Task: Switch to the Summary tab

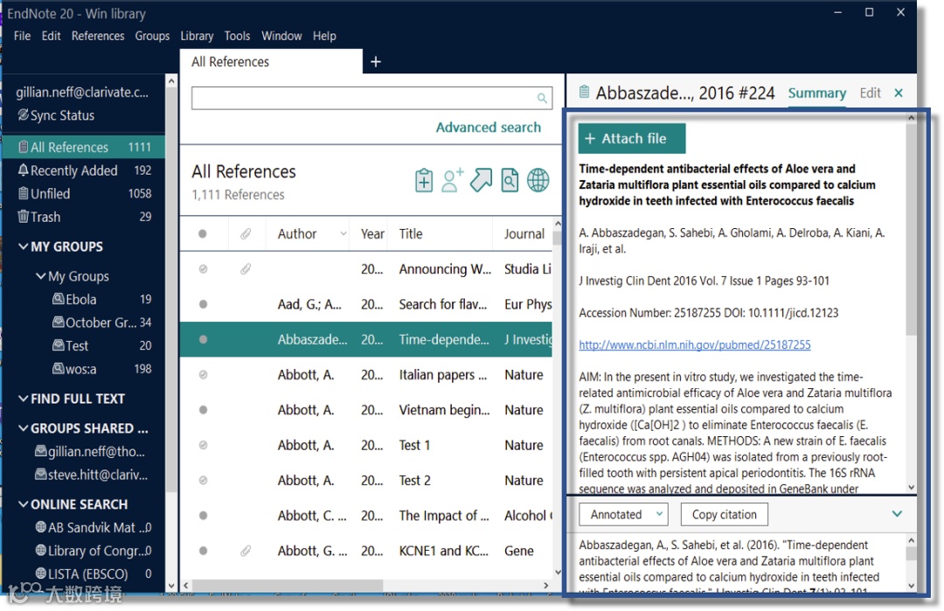Action: 817,93
